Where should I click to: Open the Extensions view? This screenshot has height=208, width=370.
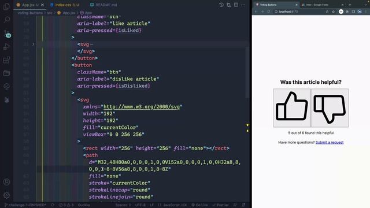tap(6, 60)
